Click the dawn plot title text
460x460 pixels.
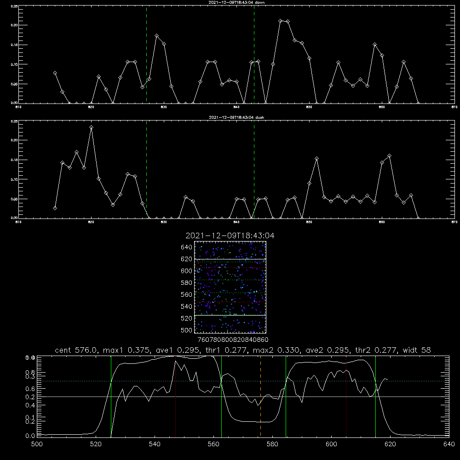click(x=236, y=2)
